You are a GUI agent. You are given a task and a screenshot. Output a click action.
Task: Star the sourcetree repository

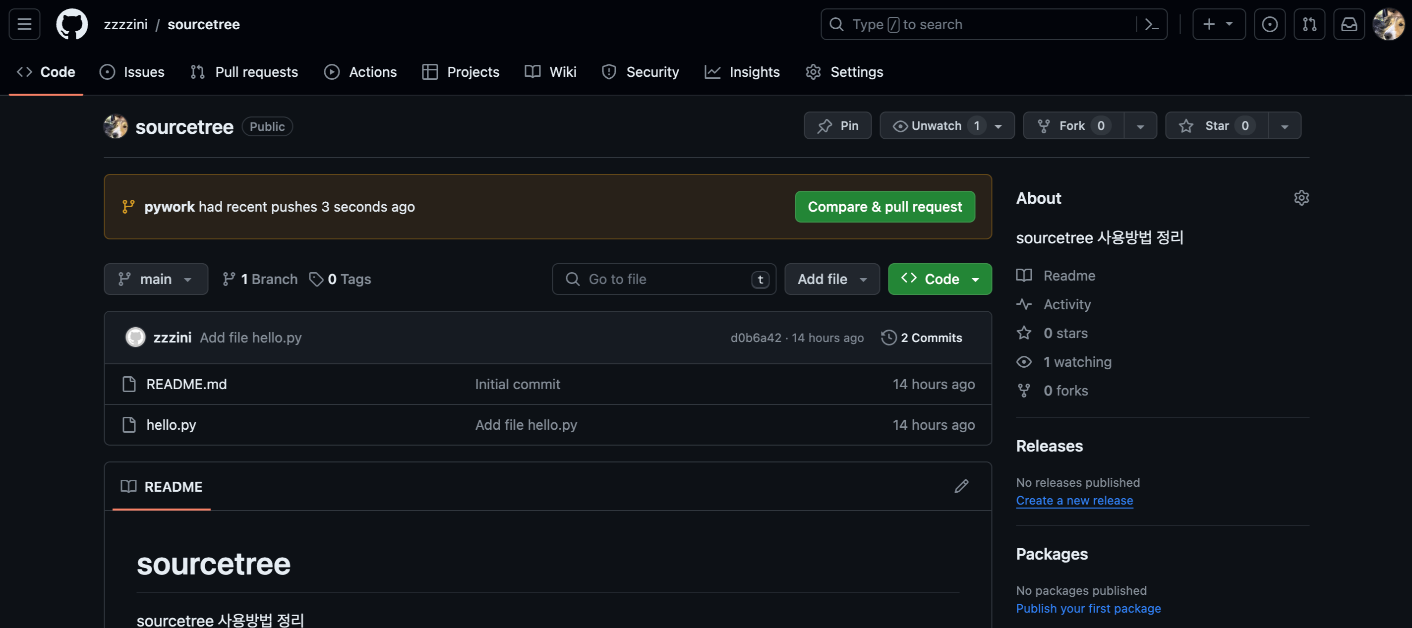1217,125
